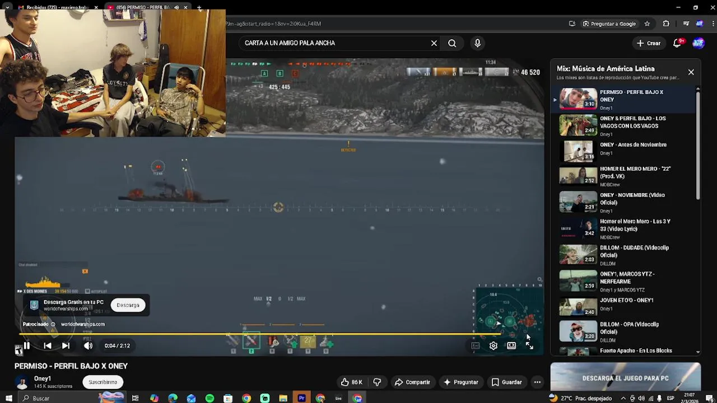Open the Oney1 channel name link

(43, 379)
